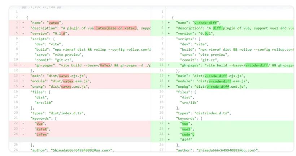
Task: Click the left pane "scripts": { line
Action: coord(80,39)
